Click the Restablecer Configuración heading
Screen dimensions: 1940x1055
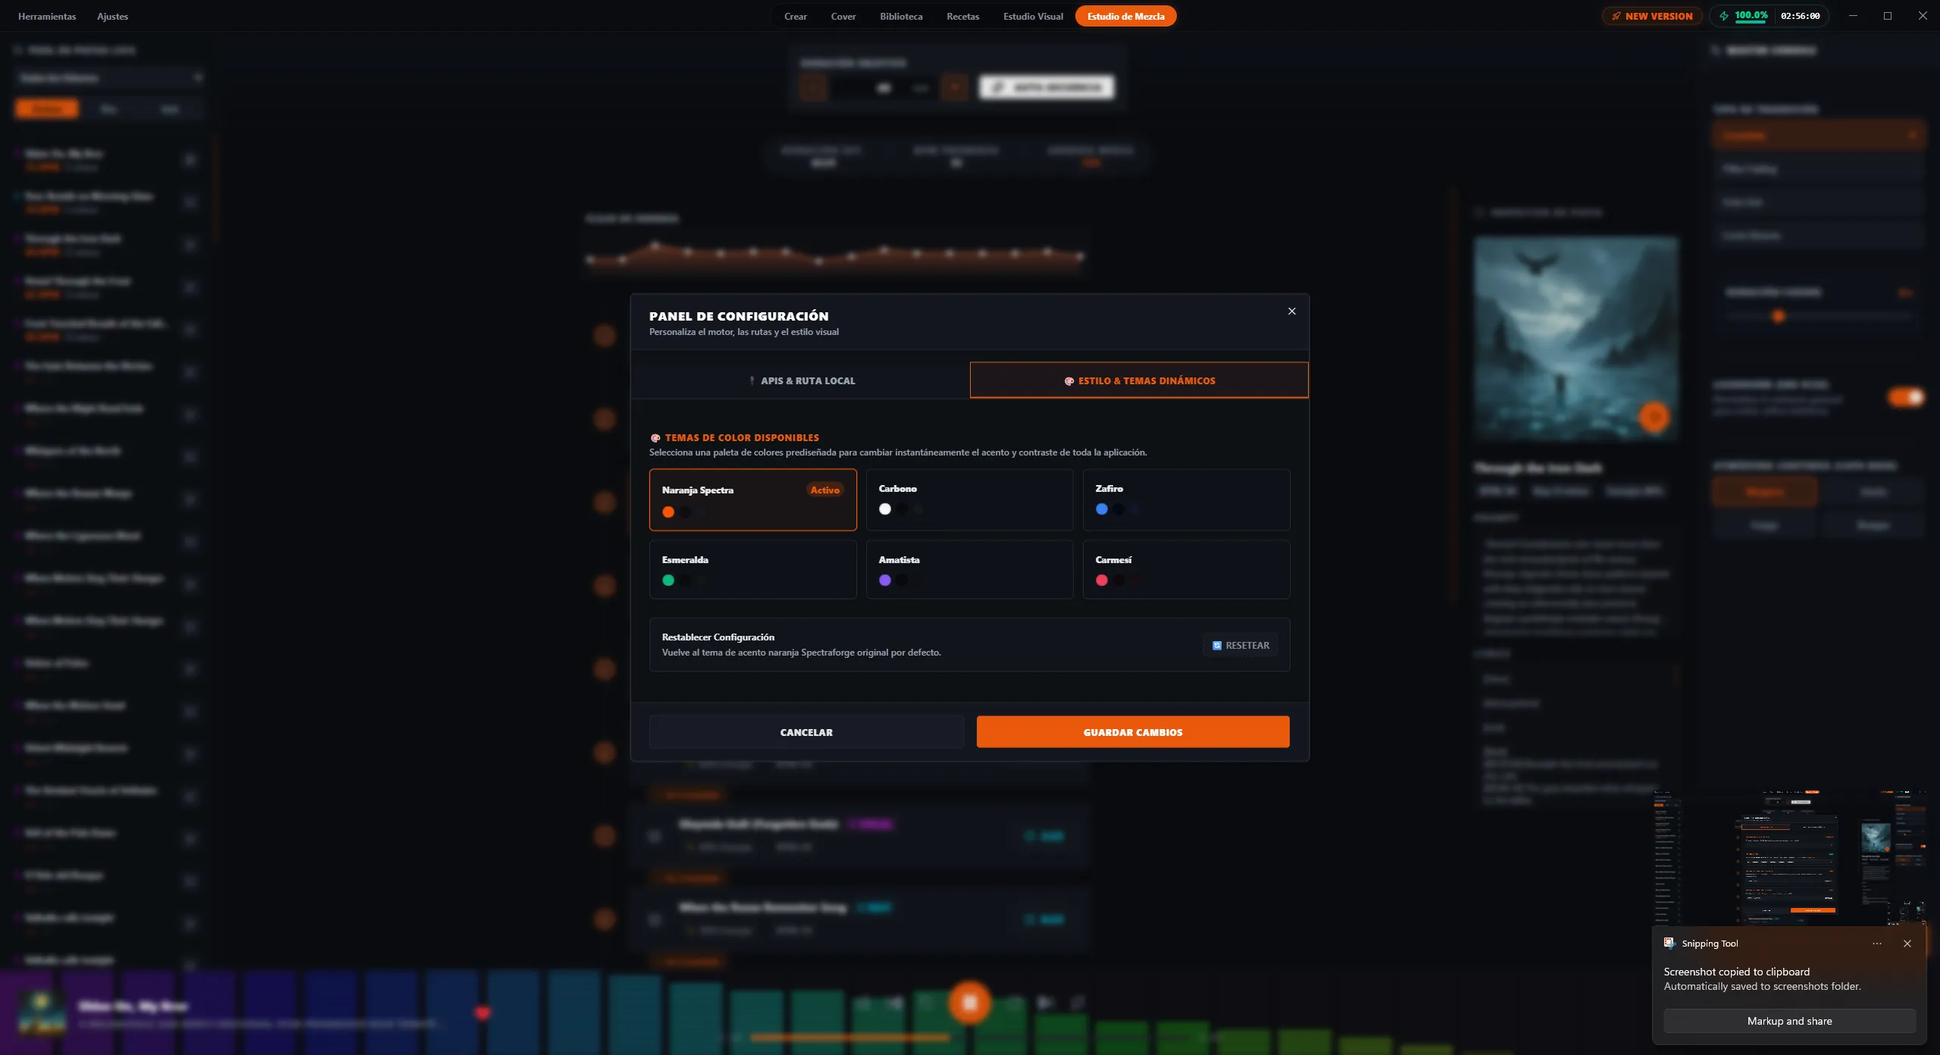coord(718,637)
